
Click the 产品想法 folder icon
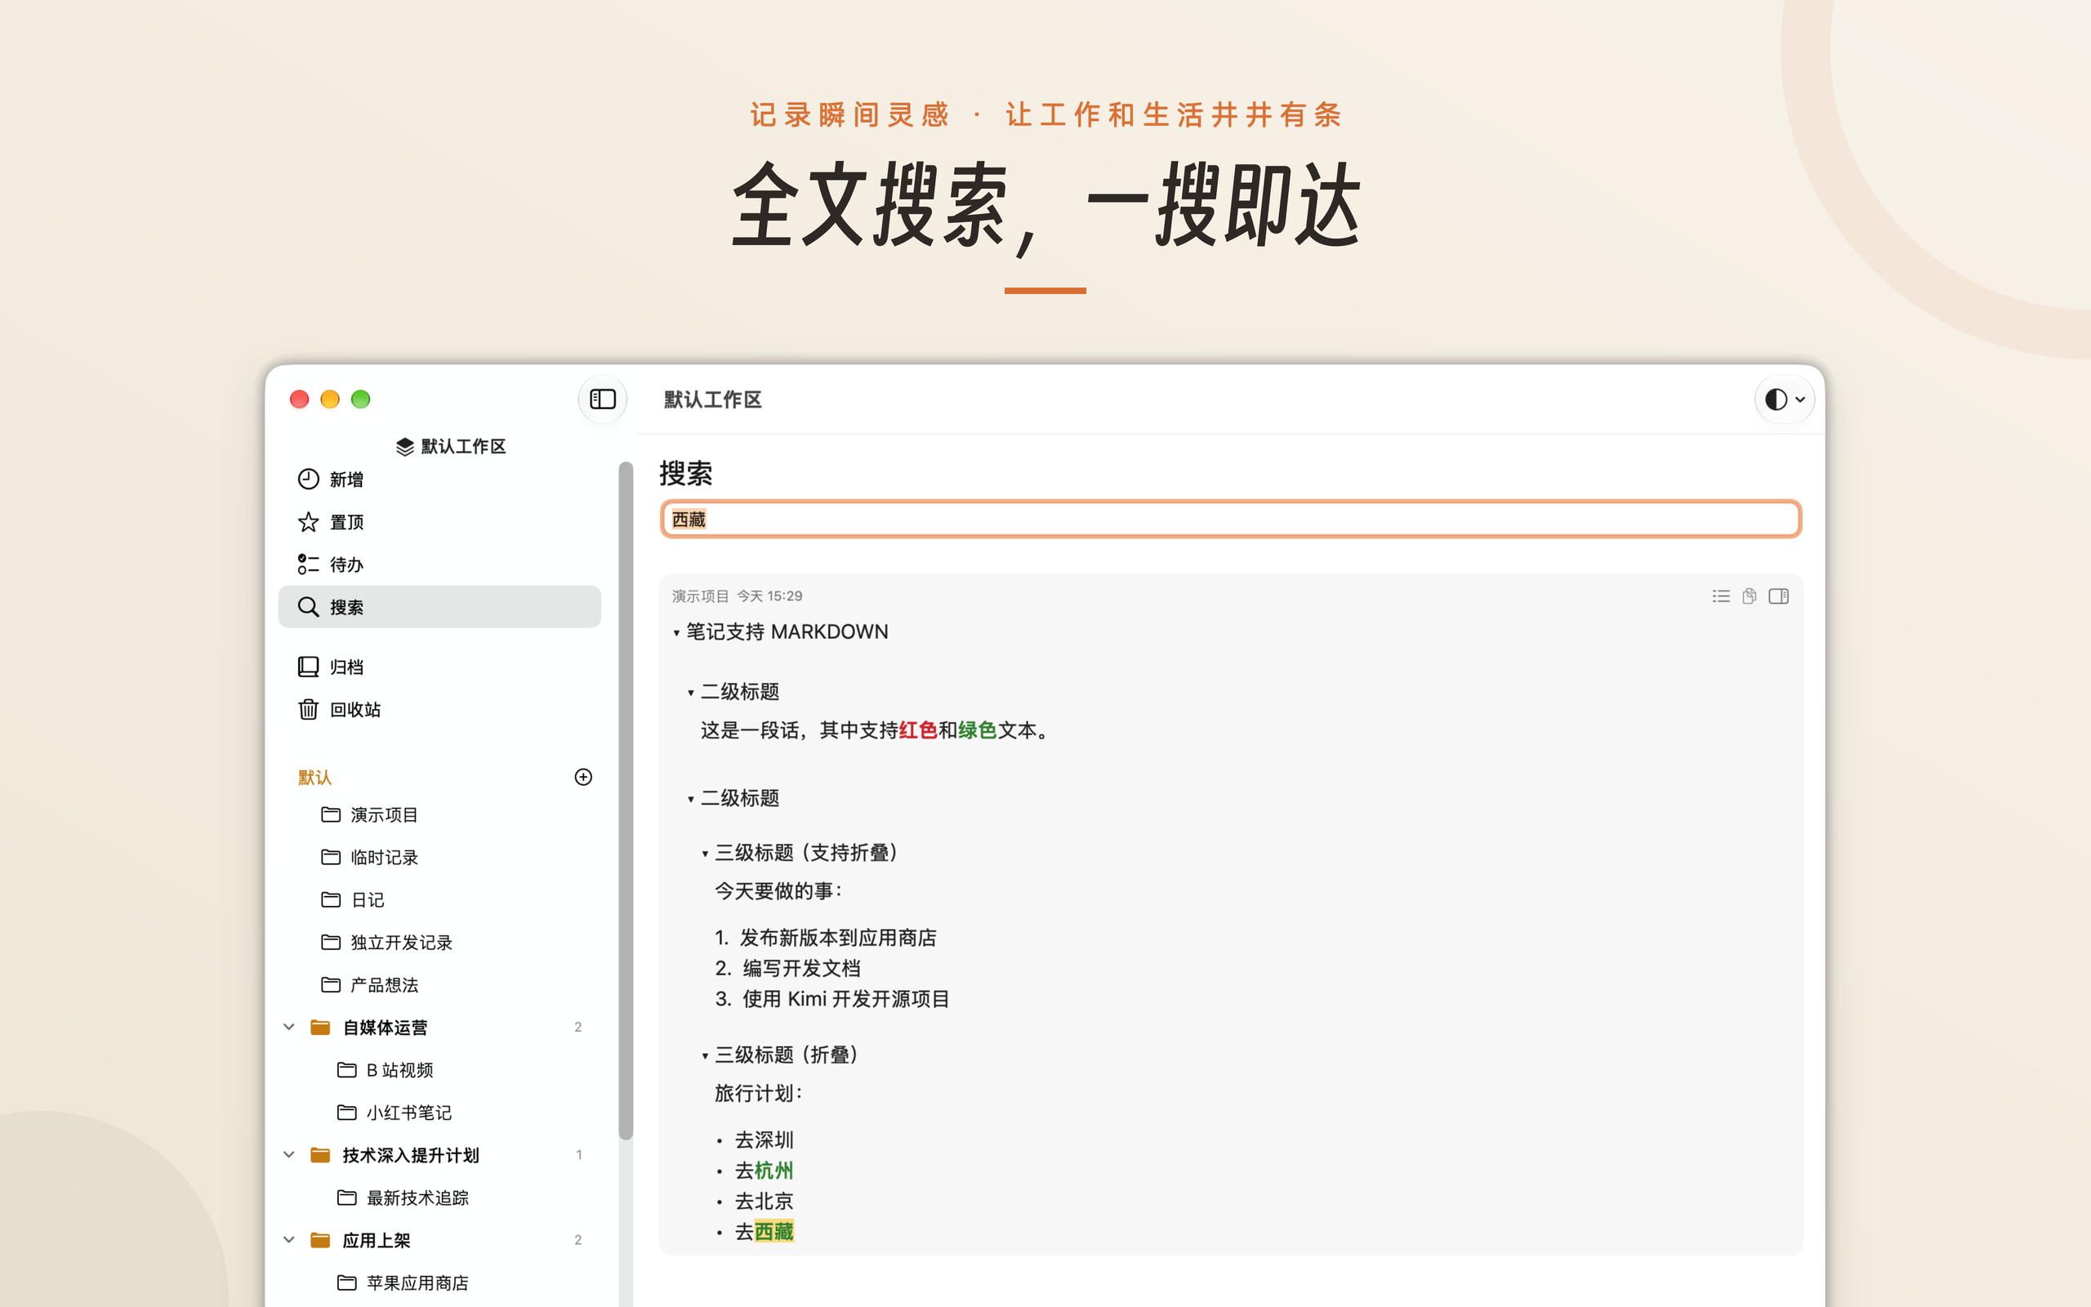pyautogui.click(x=330, y=984)
